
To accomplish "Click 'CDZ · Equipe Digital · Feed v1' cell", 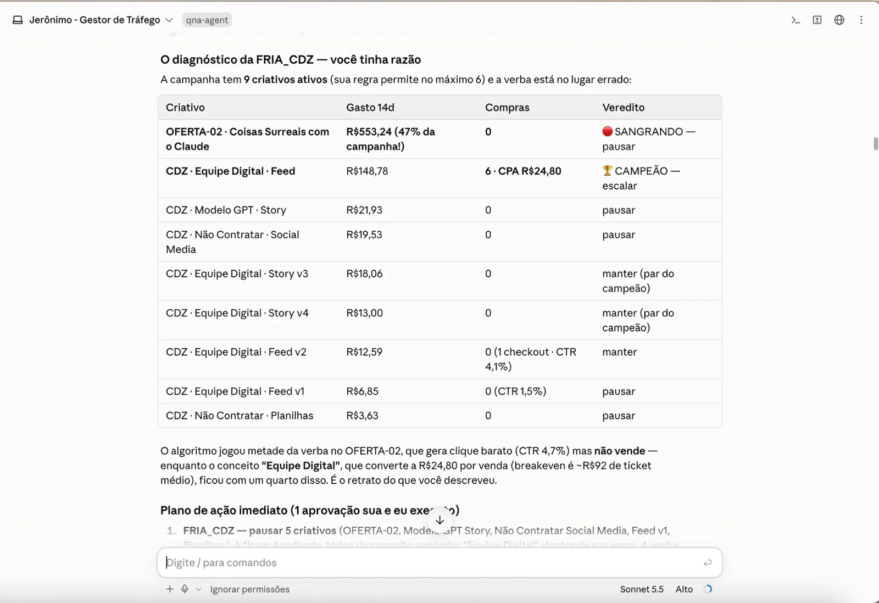I will tap(235, 391).
